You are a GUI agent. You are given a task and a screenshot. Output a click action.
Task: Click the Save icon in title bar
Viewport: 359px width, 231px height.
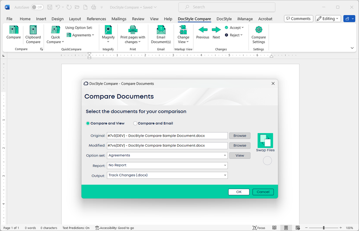point(50,7)
